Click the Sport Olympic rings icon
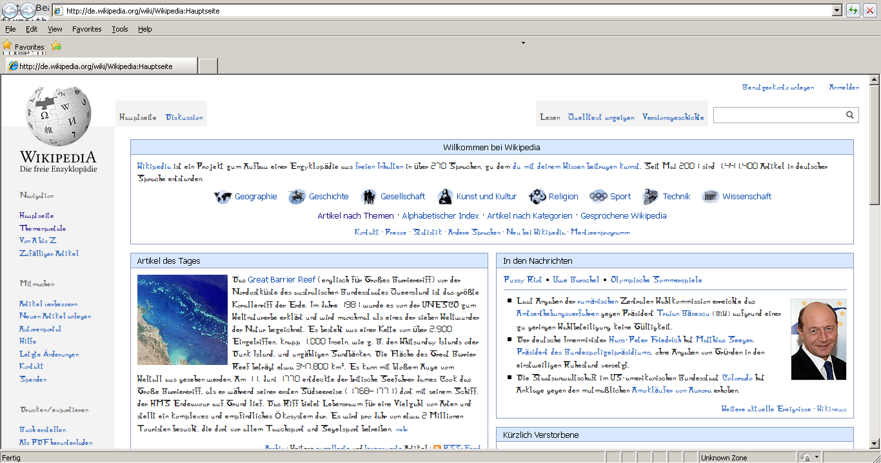 click(x=599, y=197)
